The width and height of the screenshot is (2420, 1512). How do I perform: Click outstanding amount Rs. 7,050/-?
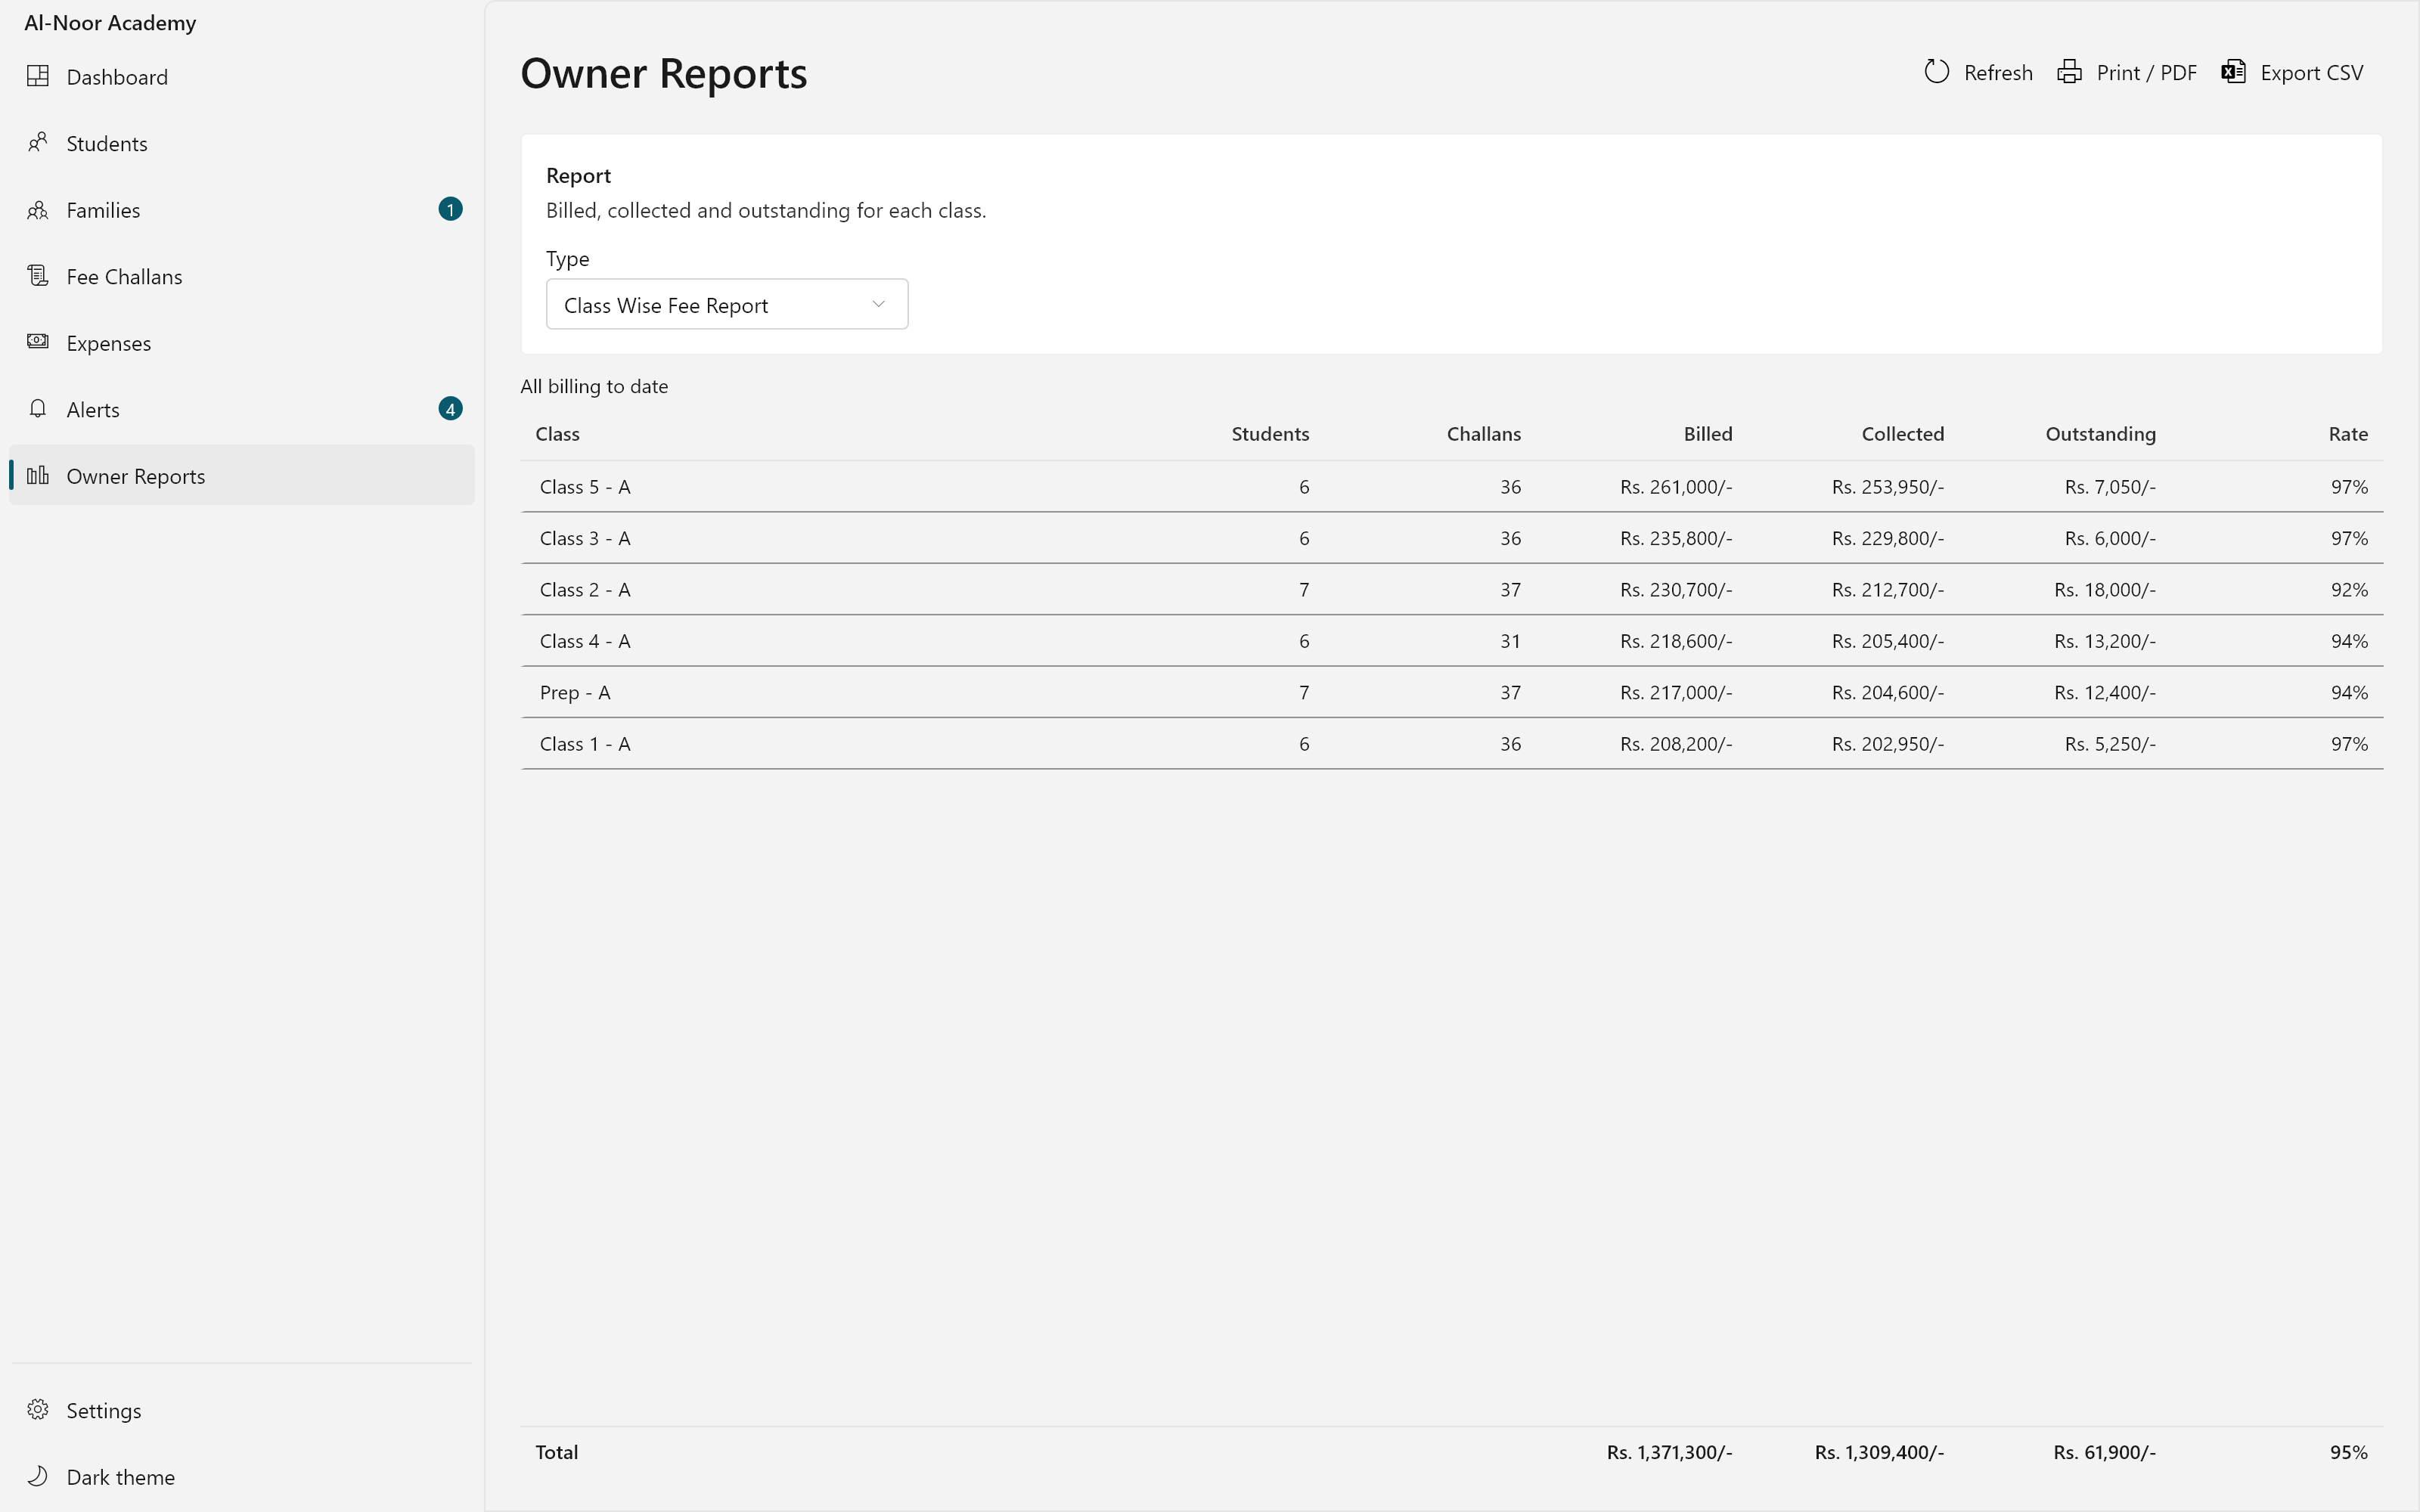click(2110, 487)
